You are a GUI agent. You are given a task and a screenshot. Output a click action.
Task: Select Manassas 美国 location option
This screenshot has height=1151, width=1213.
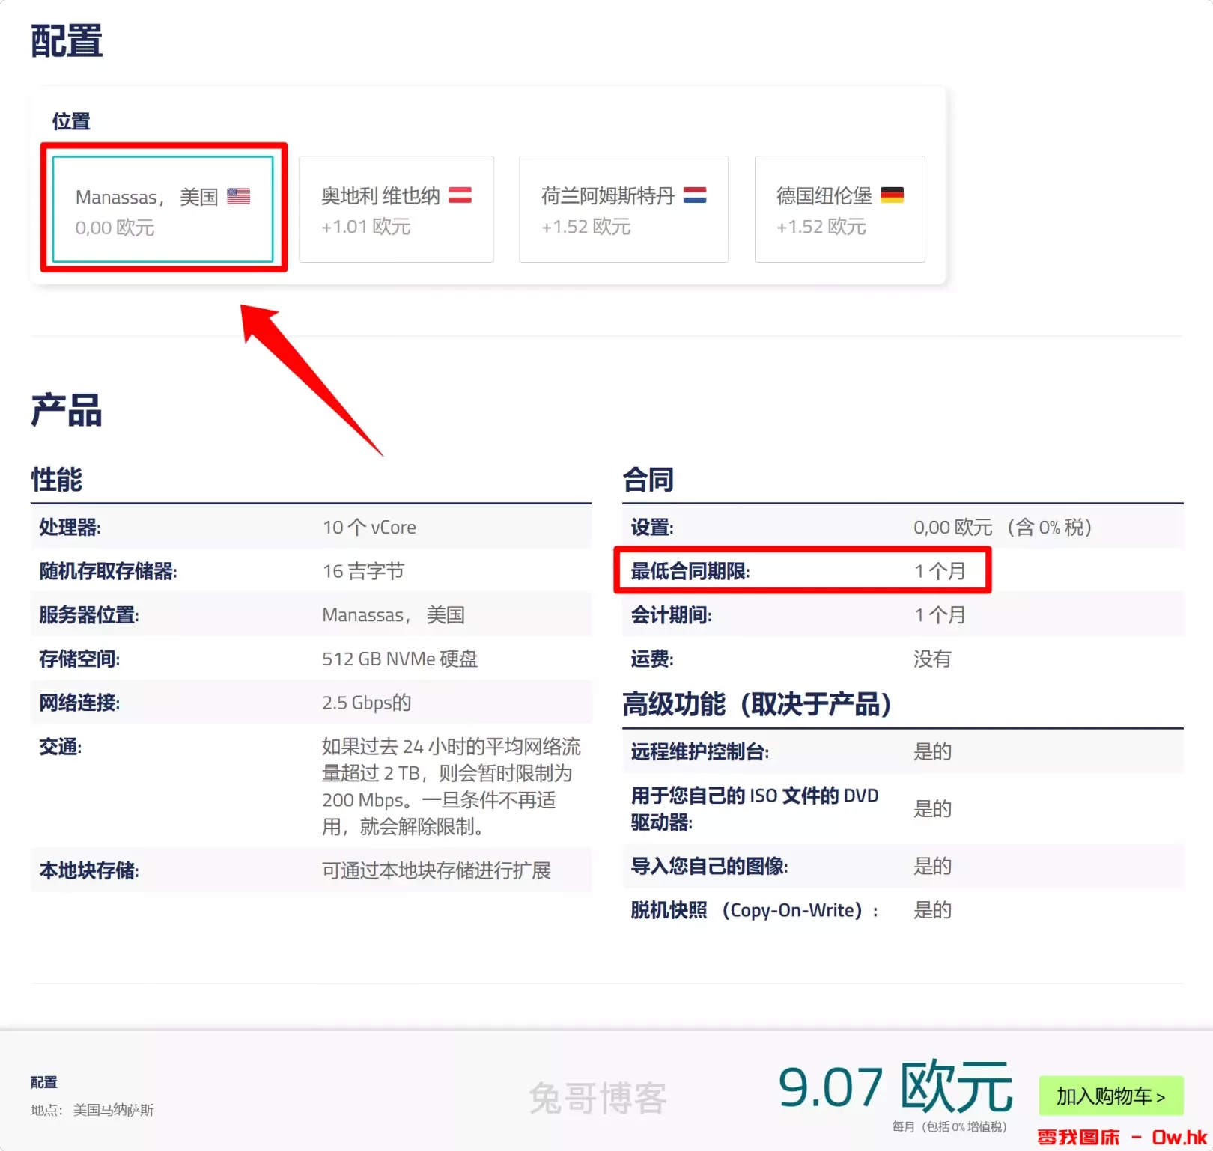[163, 210]
